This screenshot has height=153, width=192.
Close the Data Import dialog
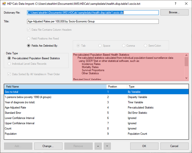186,4
